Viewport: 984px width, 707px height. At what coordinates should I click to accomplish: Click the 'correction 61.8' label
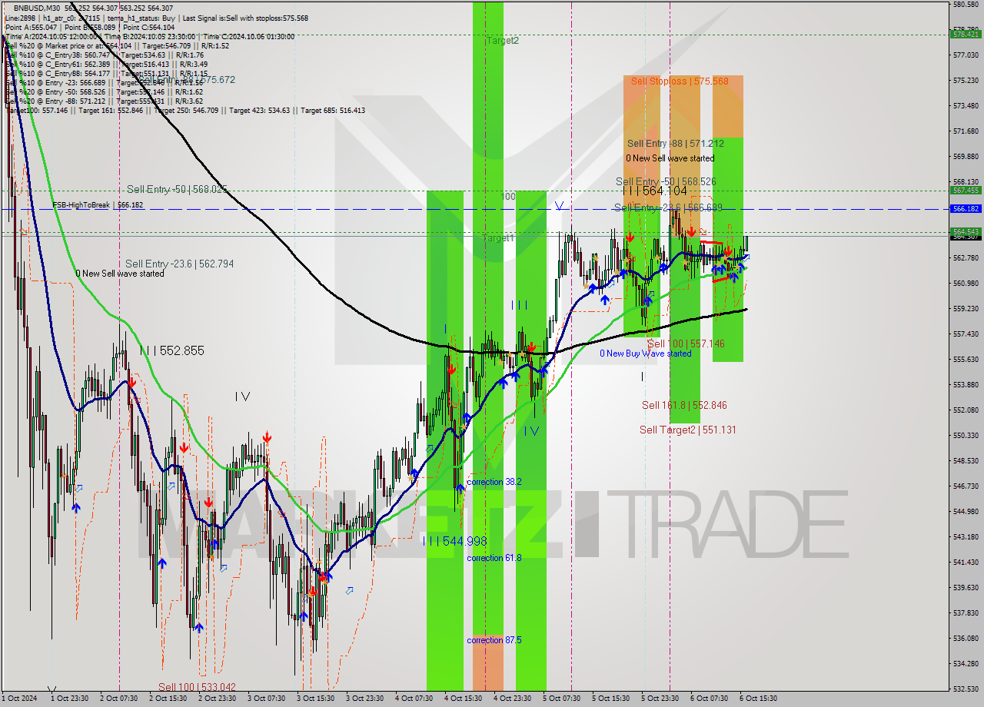494,558
